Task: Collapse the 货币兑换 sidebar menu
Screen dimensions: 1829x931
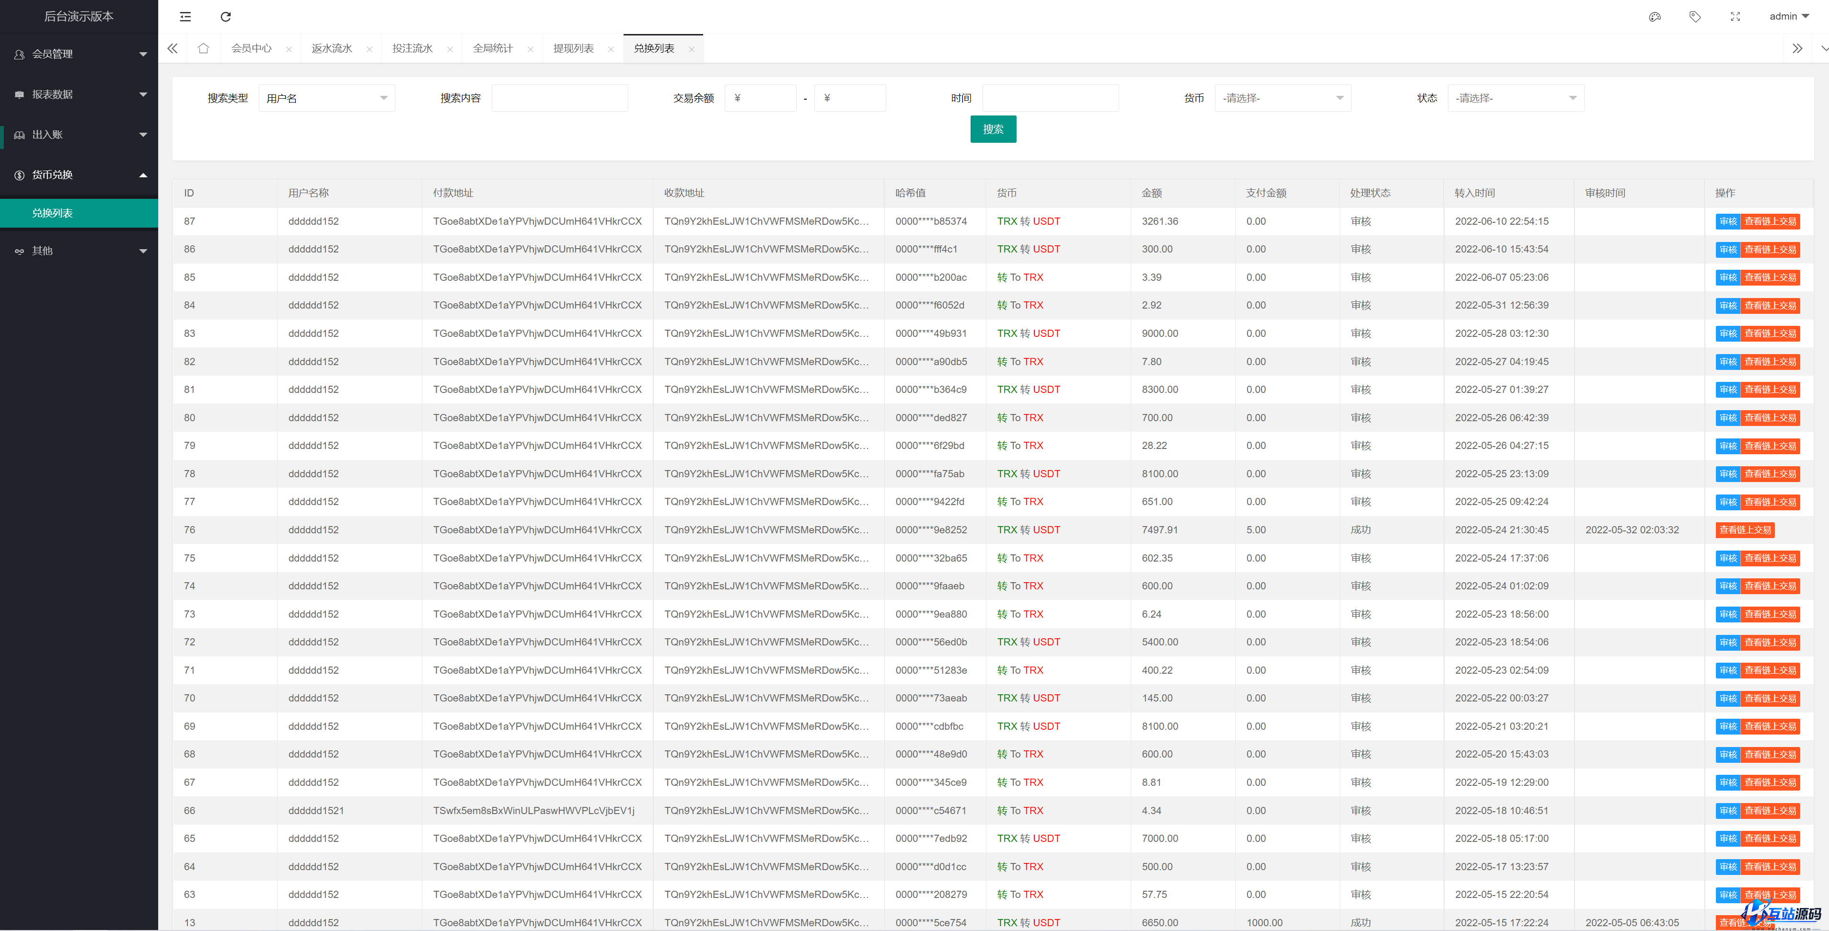Action: (x=79, y=174)
